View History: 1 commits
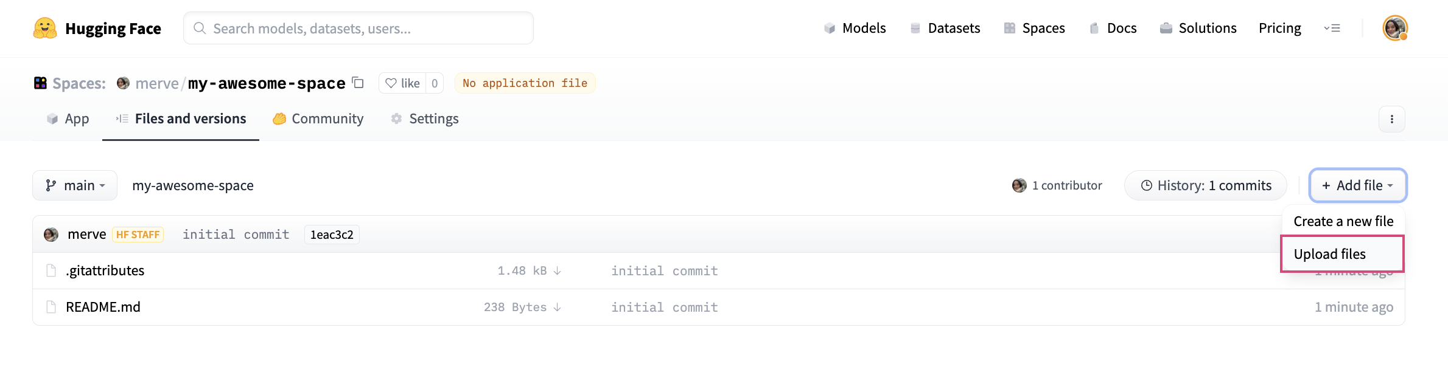This screenshot has width=1448, height=381. (x=1205, y=185)
